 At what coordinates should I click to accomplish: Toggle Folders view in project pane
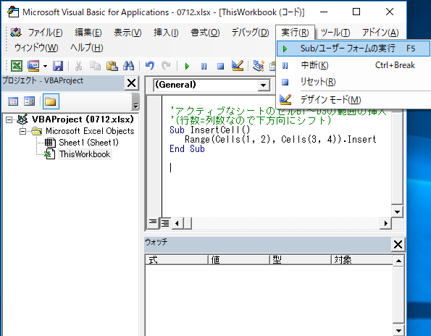[x=51, y=101]
